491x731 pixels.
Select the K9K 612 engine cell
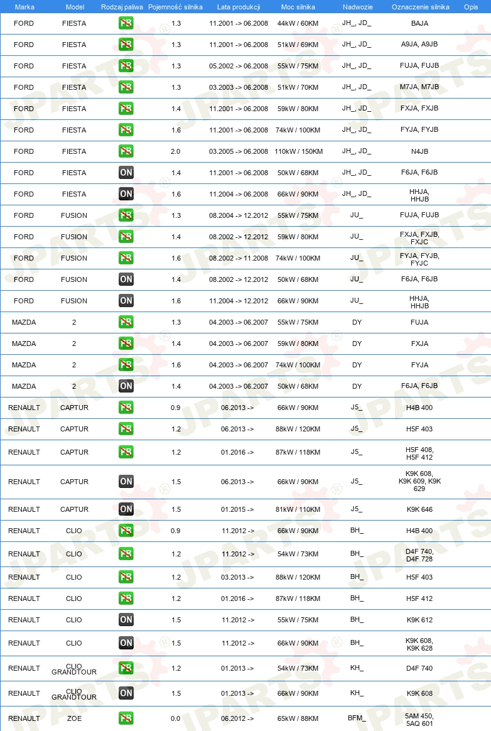(x=419, y=620)
